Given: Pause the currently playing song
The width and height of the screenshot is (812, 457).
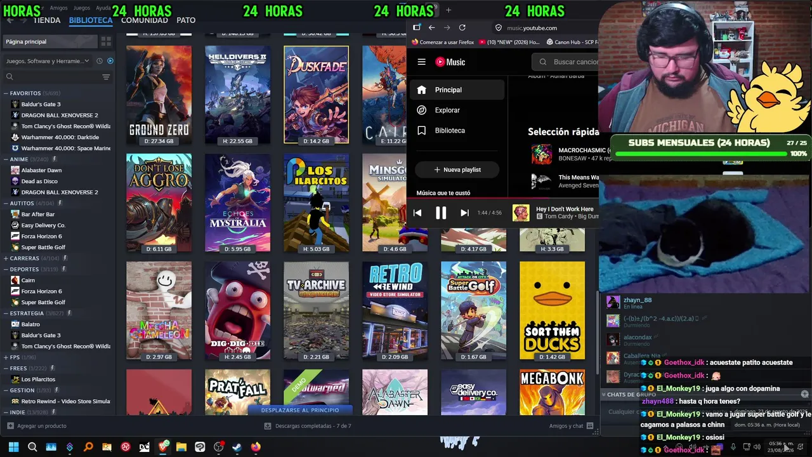Looking at the screenshot, I should 441,213.
